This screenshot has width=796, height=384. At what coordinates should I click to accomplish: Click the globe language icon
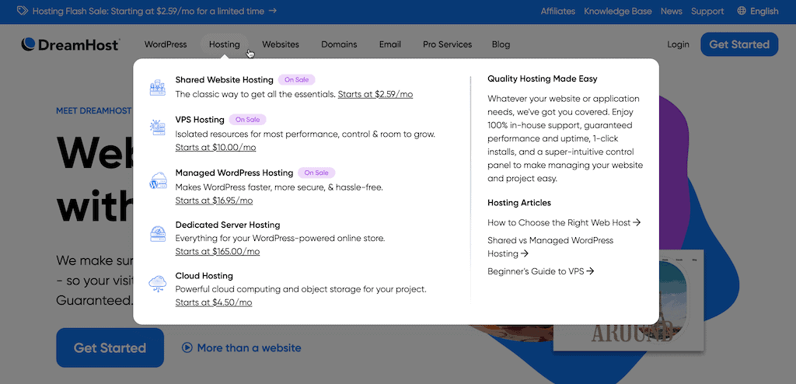(742, 11)
